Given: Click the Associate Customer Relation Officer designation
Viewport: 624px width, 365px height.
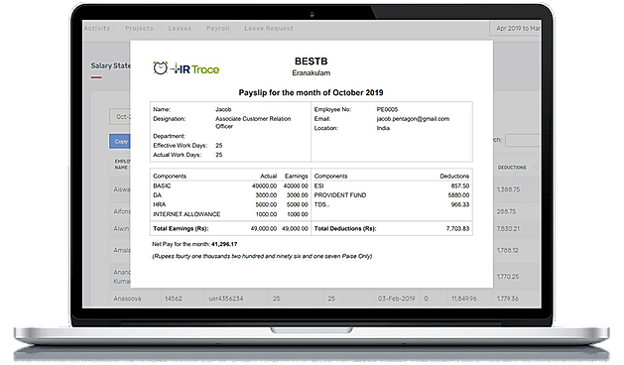Looking at the screenshot, I should (x=253, y=122).
